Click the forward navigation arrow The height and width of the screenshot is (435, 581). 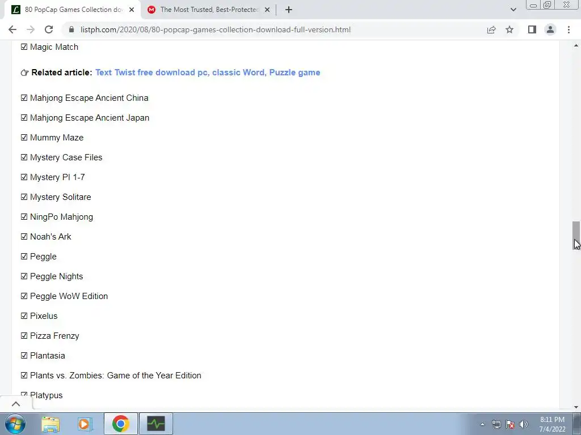click(31, 29)
